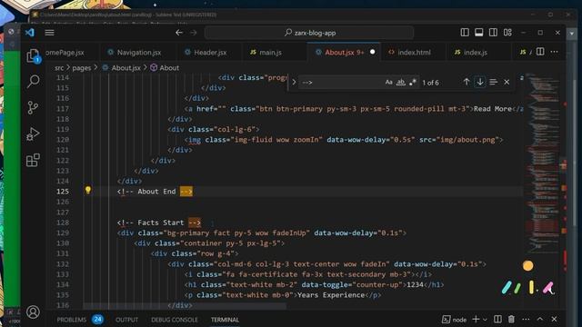Open Run and Debug view
This screenshot has width=582, height=327.
[x=33, y=134]
